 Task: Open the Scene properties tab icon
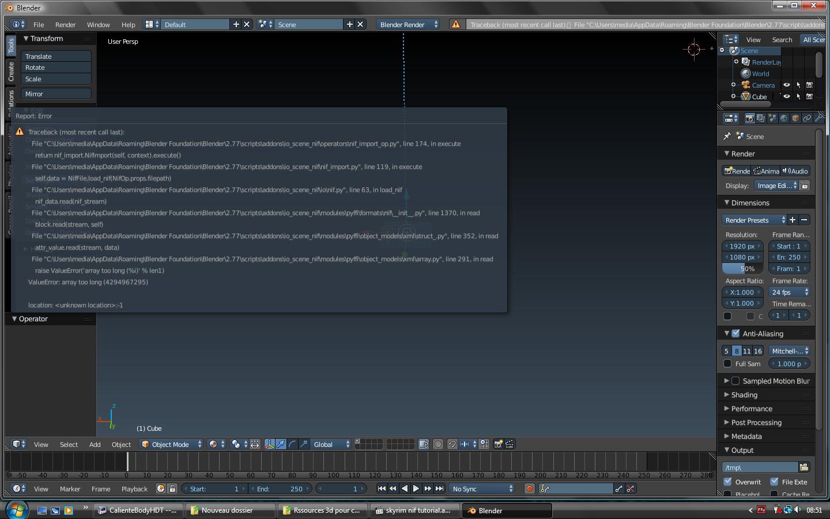[x=772, y=118]
